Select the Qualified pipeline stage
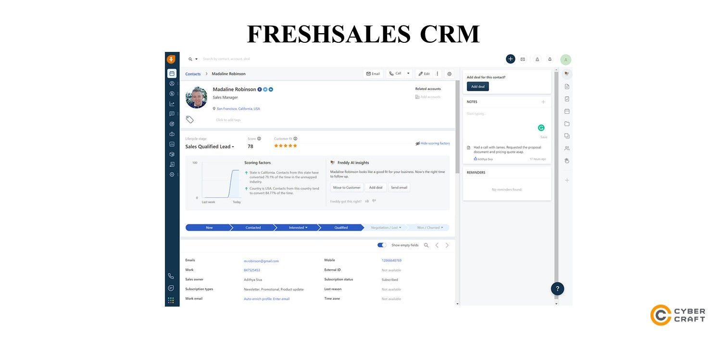 click(341, 228)
